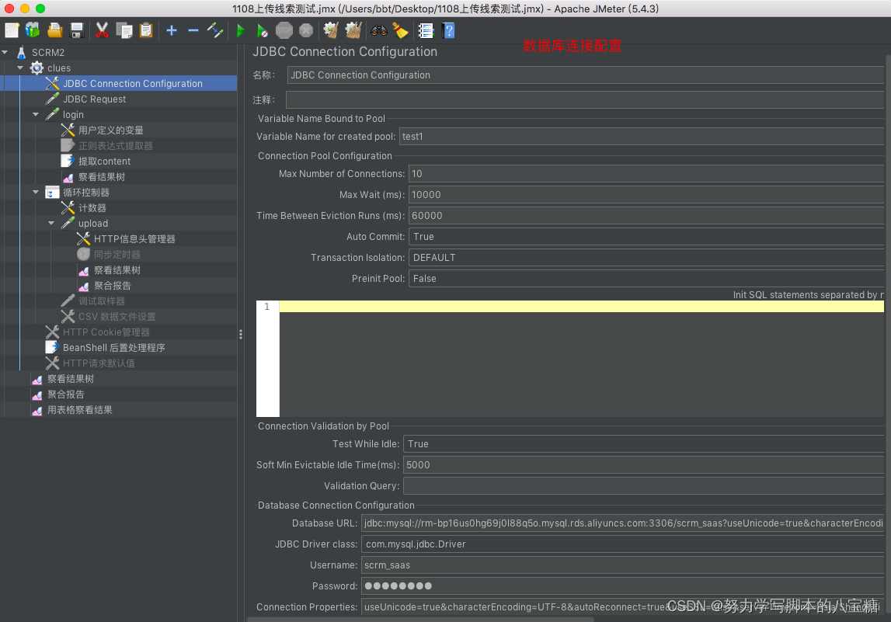Select the login sampler node

73,115
